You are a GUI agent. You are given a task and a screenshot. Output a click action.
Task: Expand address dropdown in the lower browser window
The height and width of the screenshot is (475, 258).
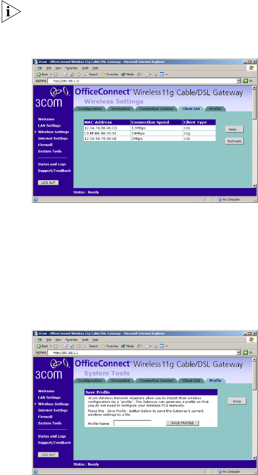pyautogui.click(x=239, y=353)
